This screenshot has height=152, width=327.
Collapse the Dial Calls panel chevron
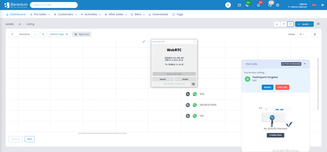305,64
